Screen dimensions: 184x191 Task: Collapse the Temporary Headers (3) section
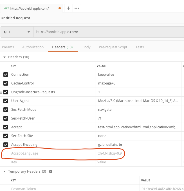point(5,172)
